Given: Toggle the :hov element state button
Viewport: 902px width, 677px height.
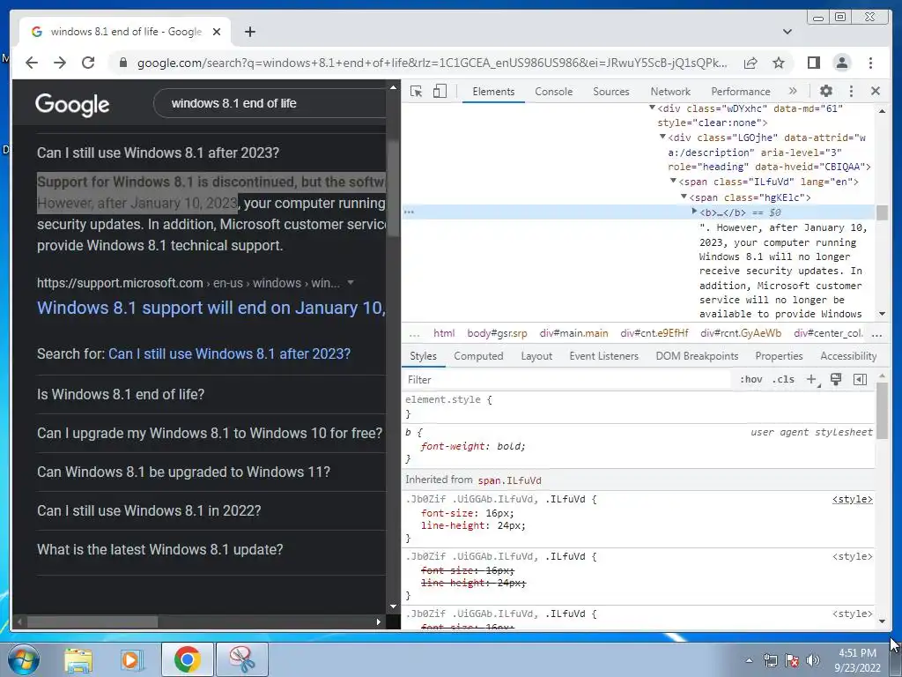Looking at the screenshot, I should pos(751,379).
